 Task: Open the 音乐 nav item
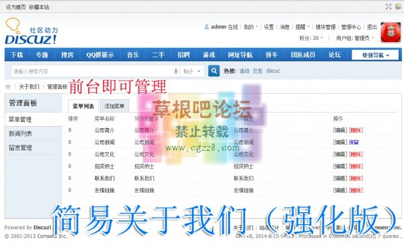point(133,55)
